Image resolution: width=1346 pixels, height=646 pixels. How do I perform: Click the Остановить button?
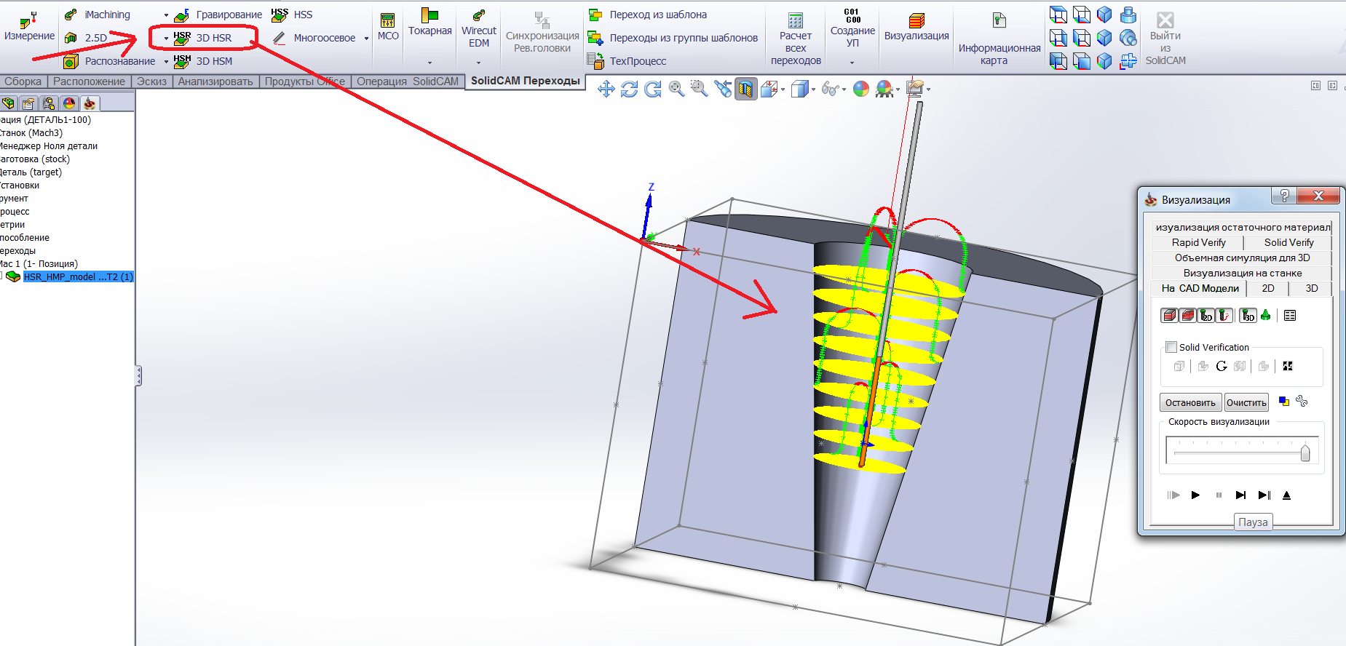[x=1190, y=402]
